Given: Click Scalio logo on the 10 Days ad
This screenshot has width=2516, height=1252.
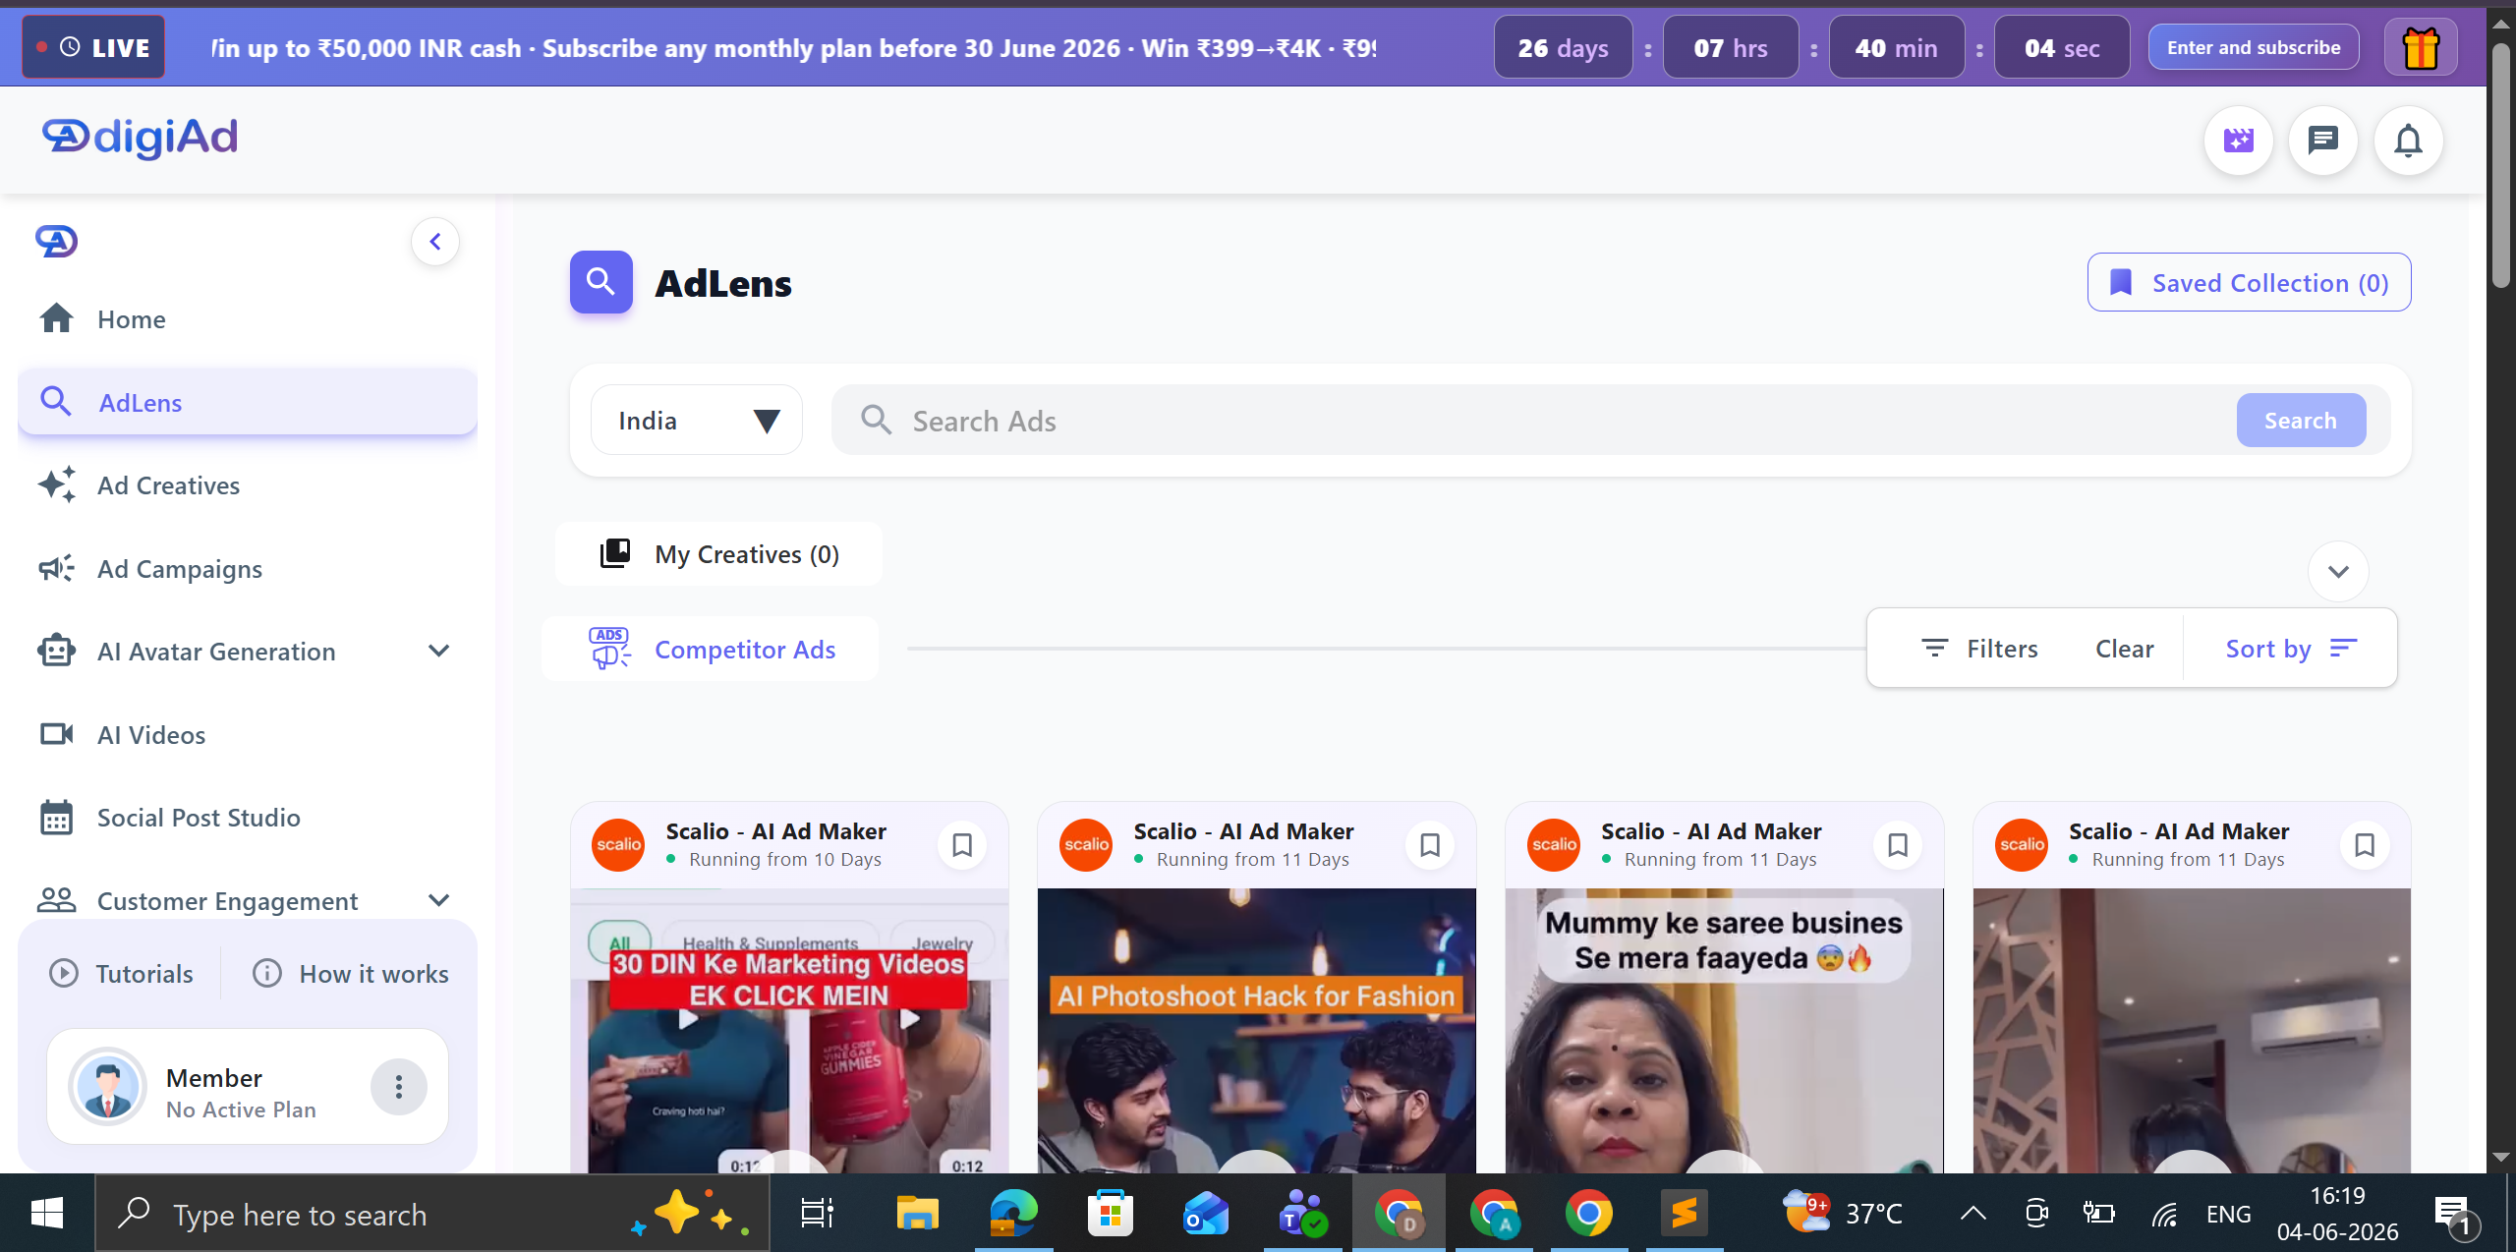Looking at the screenshot, I should coord(618,845).
